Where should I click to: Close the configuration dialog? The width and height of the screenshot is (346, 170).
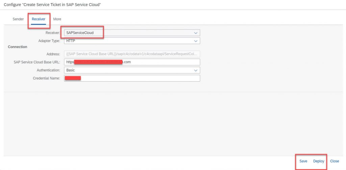pyautogui.click(x=335, y=161)
